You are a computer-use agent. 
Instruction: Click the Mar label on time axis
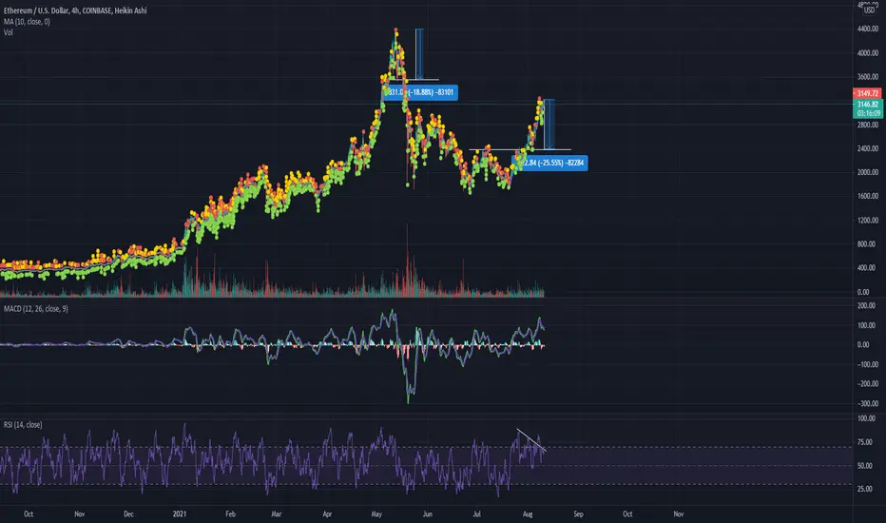click(277, 513)
